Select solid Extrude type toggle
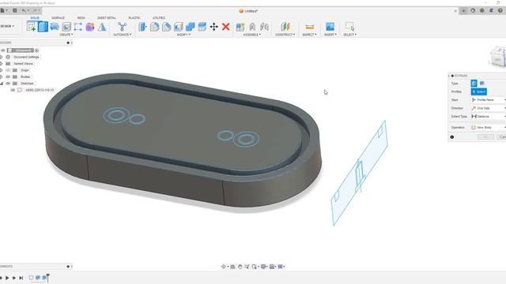Viewport: 506px width, 284px height. [474, 84]
